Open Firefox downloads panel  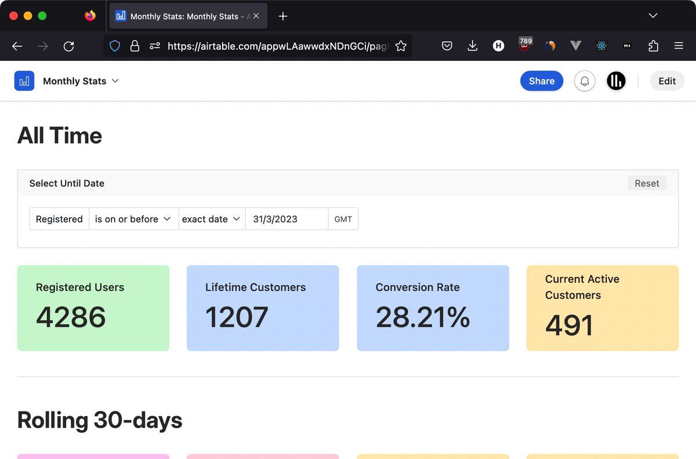point(473,46)
